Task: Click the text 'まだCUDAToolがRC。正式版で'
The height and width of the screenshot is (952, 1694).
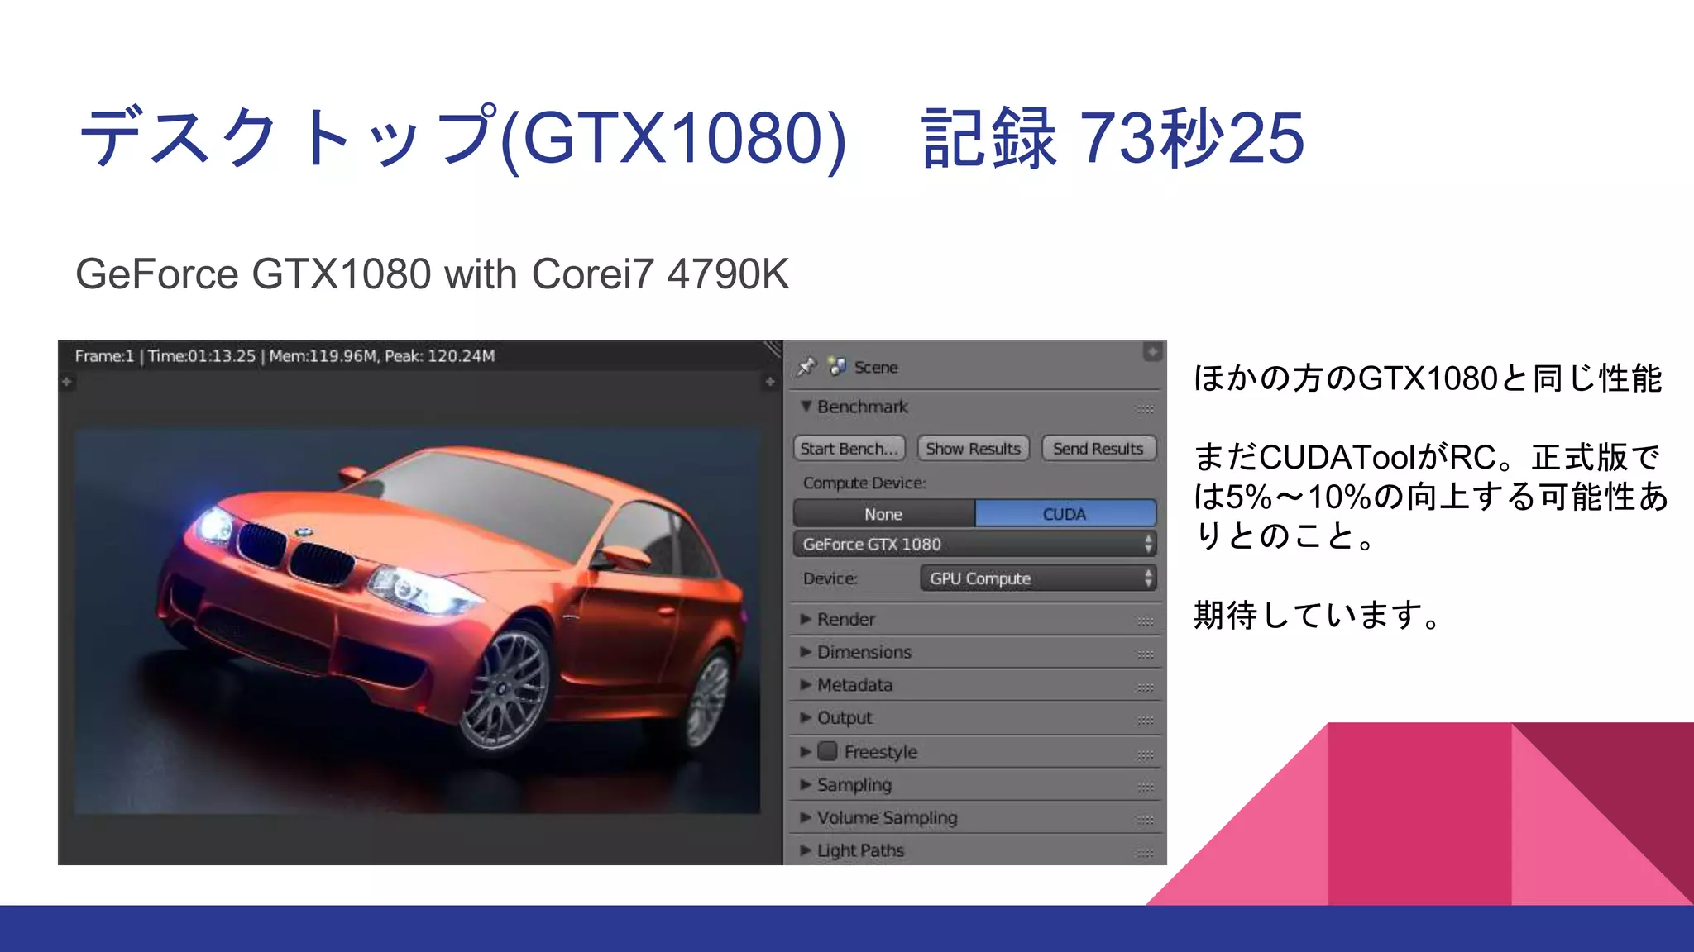Action: [x=1427, y=457]
